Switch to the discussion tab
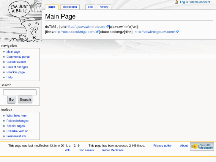 click(x=70, y=7)
